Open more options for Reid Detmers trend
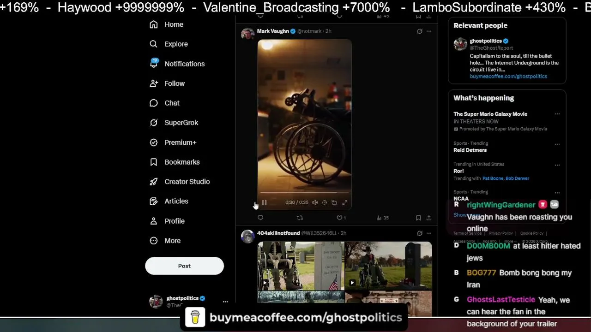 click(557, 144)
